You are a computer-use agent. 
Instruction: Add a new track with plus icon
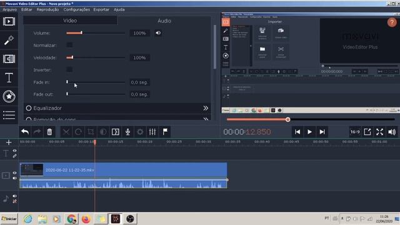point(9,142)
